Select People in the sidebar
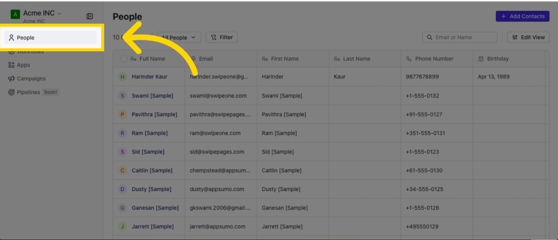This screenshot has height=240, width=558. pyautogui.click(x=25, y=38)
